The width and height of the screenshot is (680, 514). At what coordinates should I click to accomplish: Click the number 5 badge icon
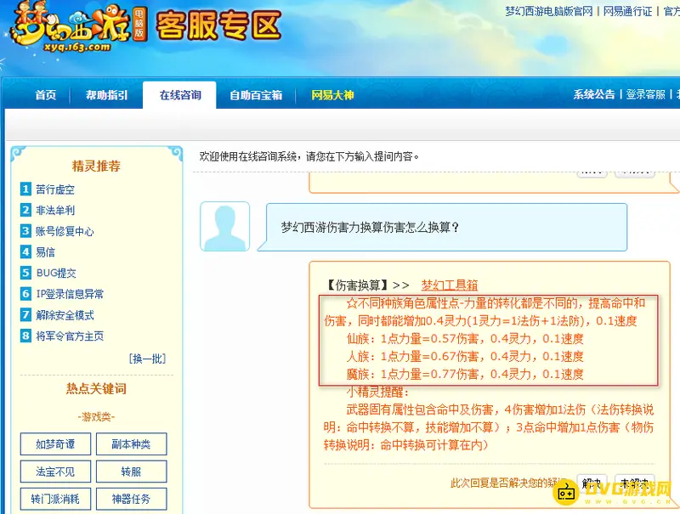[x=25, y=273]
